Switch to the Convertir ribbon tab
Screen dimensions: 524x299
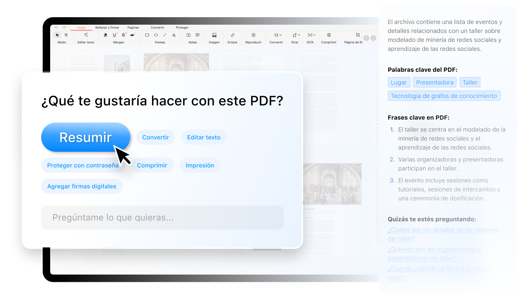click(158, 28)
